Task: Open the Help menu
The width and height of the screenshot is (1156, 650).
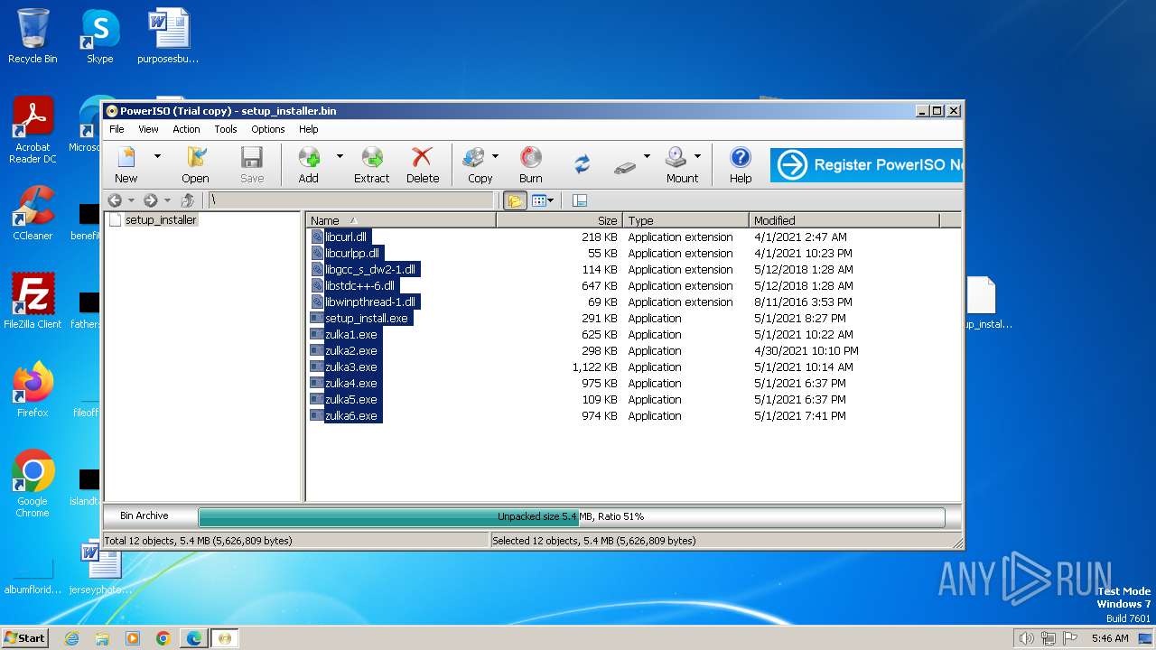Action: click(309, 129)
